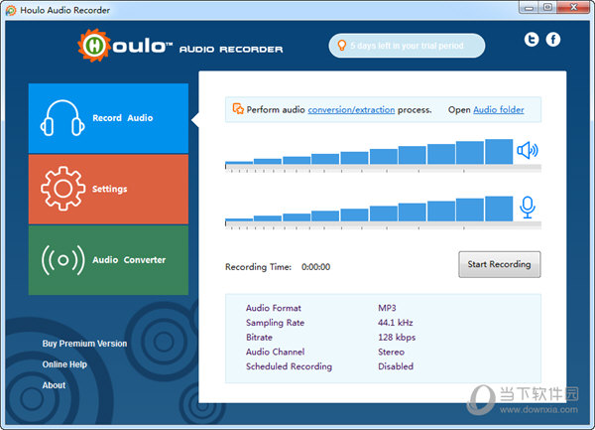Click the lightbulb trial notice icon
The height and width of the screenshot is (430, 595).
(342, 46)
